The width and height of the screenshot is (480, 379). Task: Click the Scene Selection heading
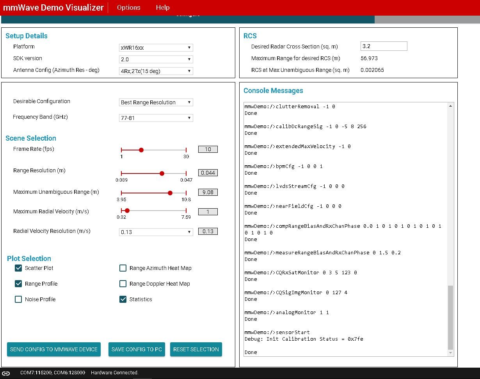point(31,138)
